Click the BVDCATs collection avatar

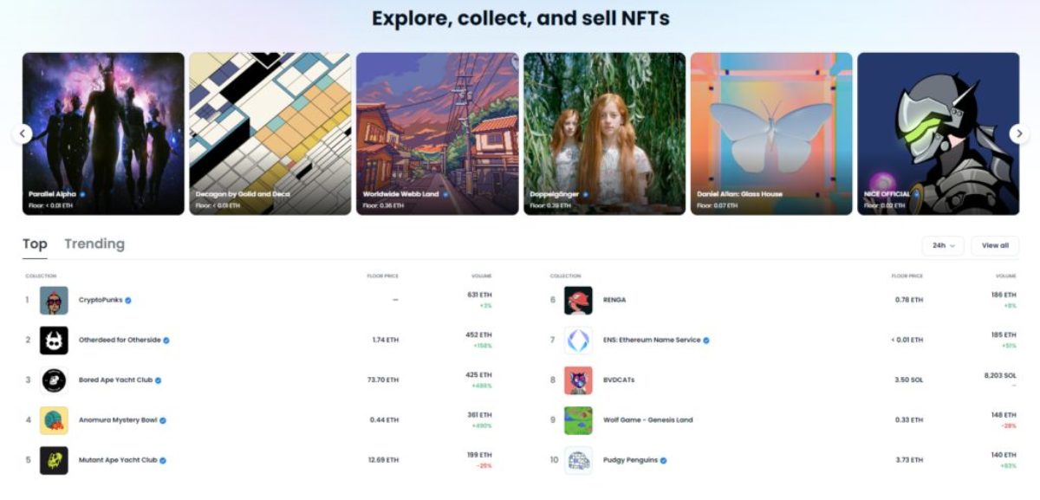pos(578,380)
